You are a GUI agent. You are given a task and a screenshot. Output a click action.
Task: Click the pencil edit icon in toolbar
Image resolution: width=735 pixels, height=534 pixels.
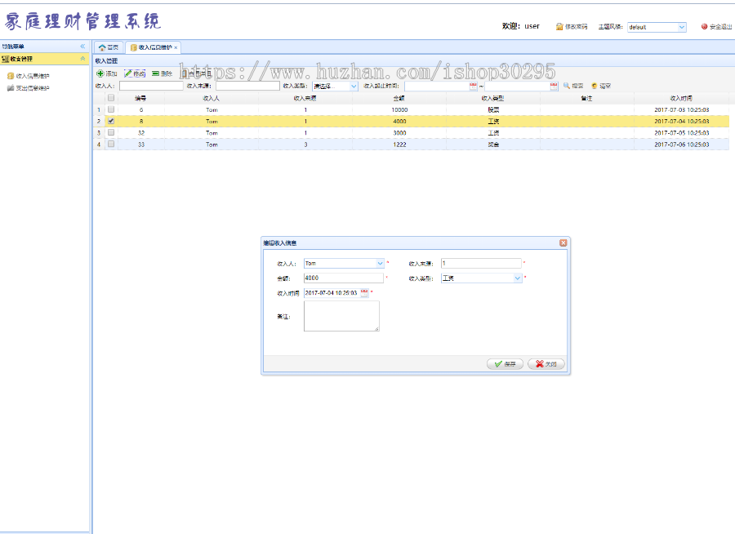(128, 73)
